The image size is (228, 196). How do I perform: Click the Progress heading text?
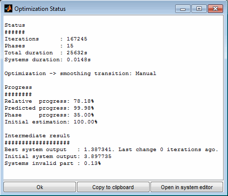[x=18, y=87]
